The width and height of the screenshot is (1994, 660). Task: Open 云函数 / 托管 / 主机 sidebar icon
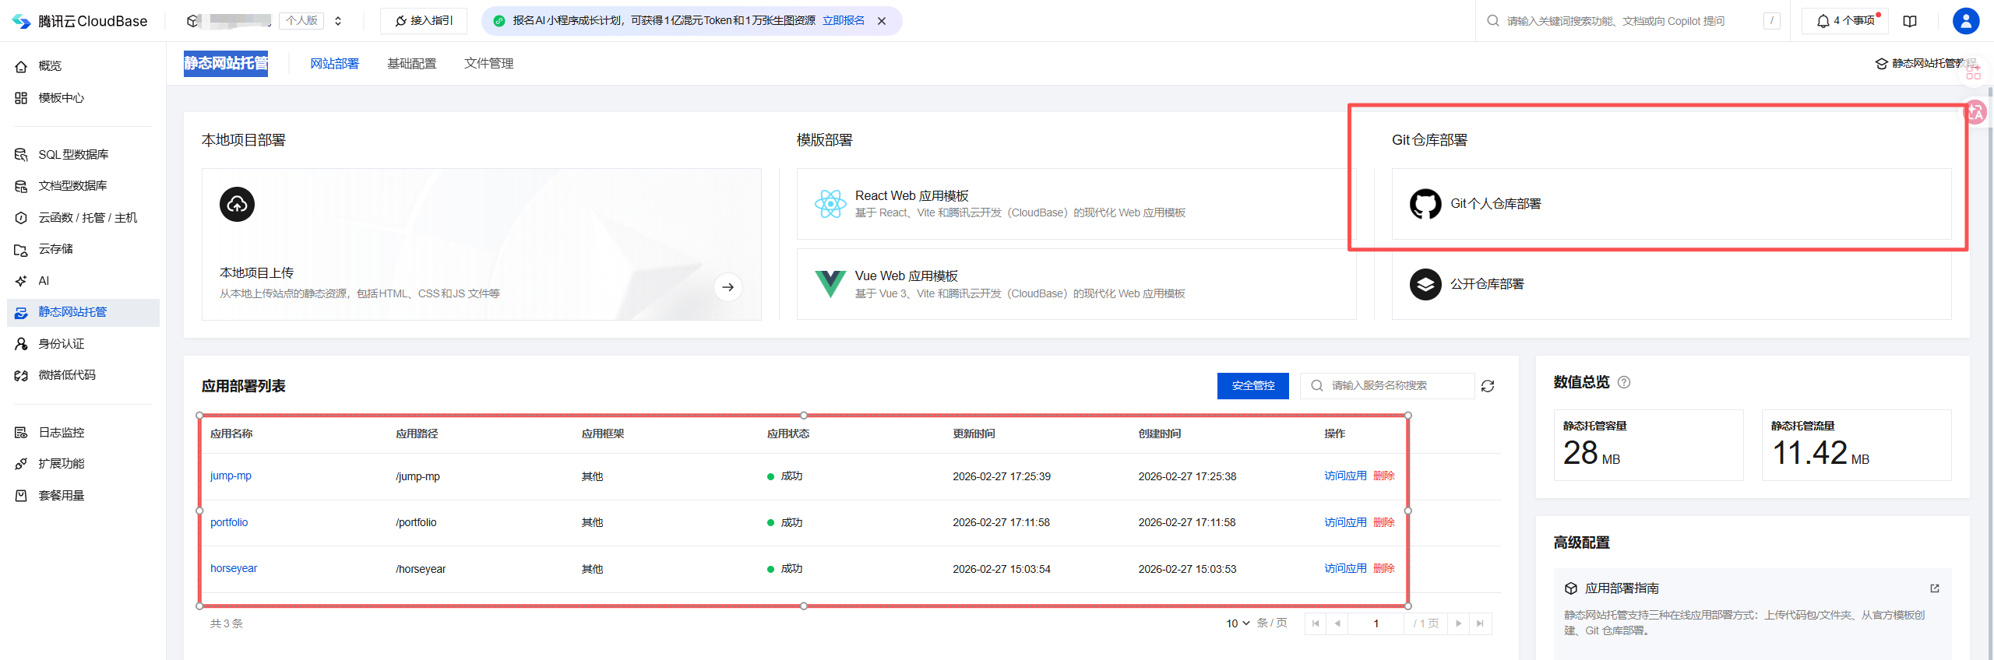(x=21, y=218)
